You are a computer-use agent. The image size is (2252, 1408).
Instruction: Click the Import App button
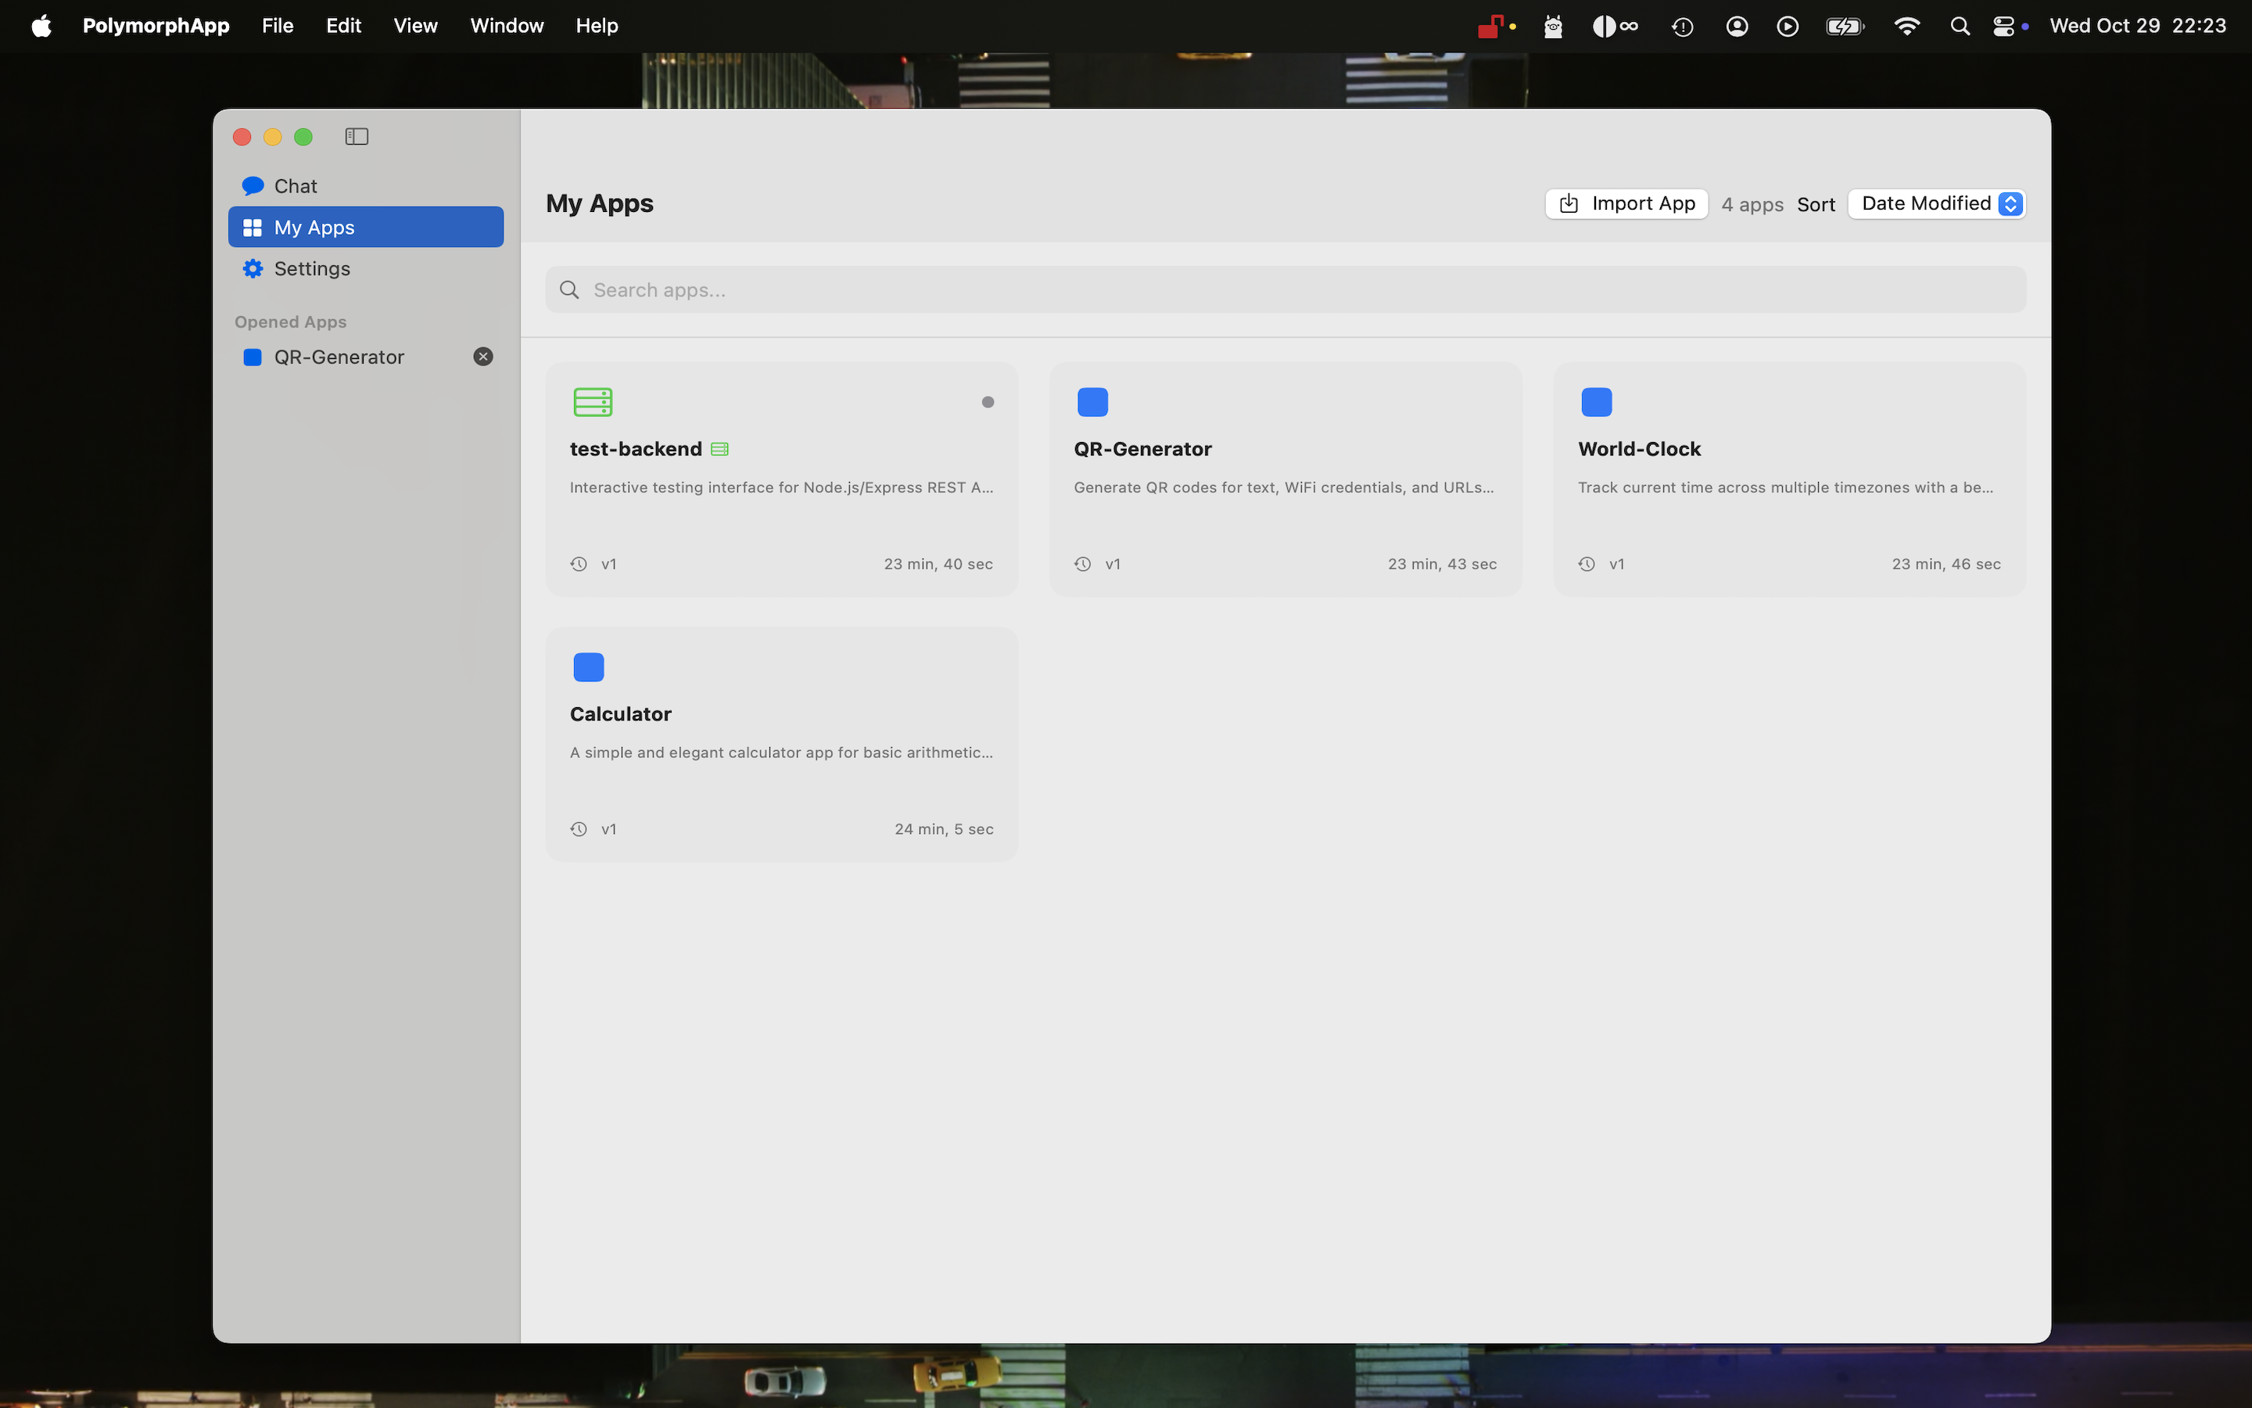coord(1625,203)
